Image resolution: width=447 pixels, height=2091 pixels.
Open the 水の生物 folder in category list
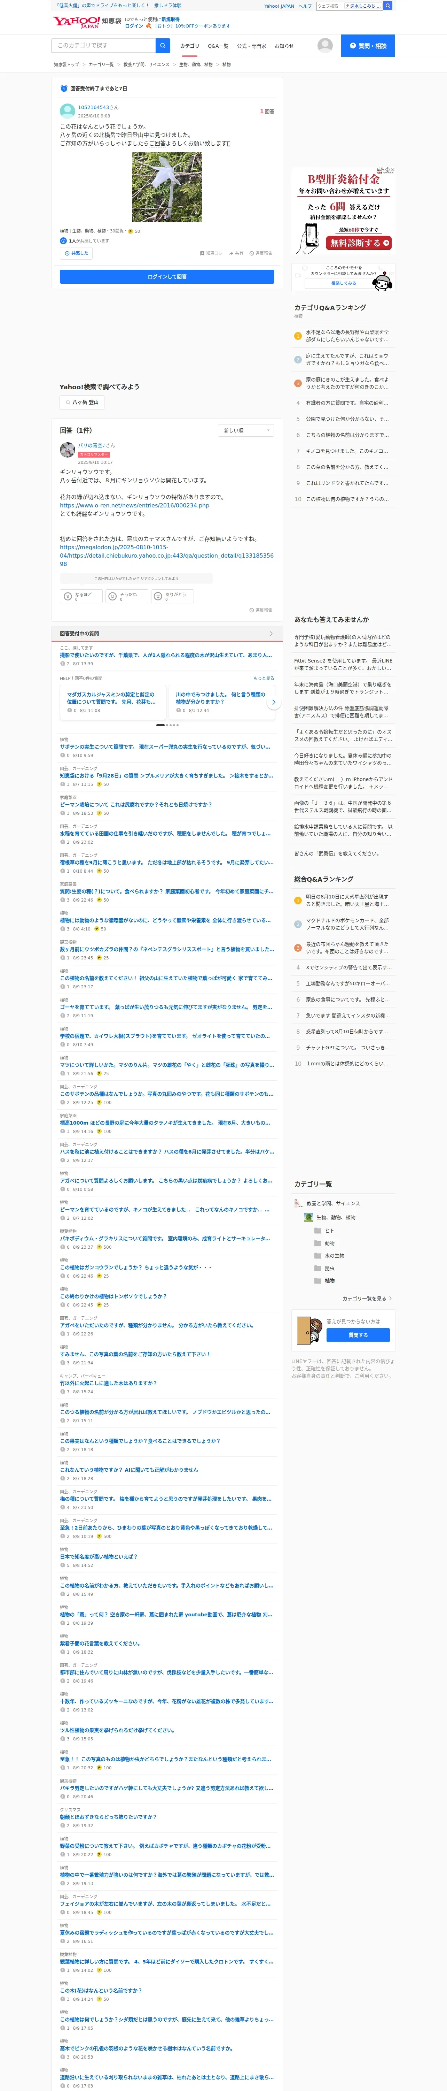[x=329, y=1255]
